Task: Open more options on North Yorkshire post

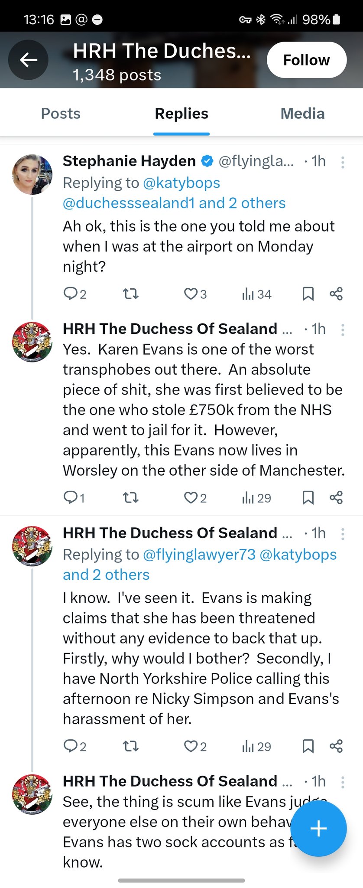Action: (x=343, y=534)
